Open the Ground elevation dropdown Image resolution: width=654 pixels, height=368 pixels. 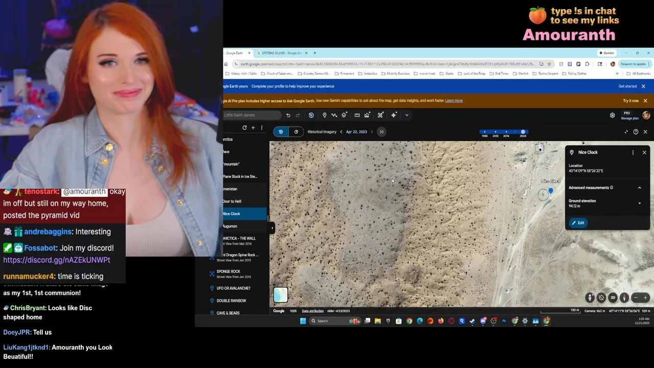pyautogui.click(x=639, y=203)
